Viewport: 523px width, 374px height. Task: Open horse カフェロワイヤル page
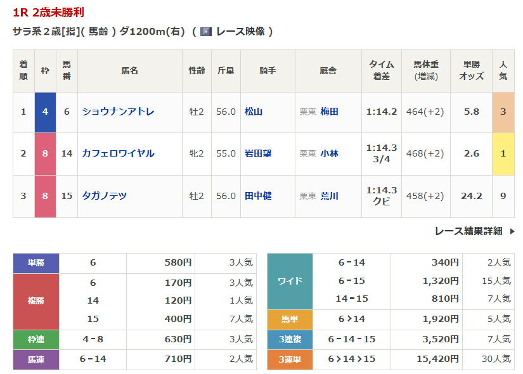pyautogui.click(x=118, y=153)
